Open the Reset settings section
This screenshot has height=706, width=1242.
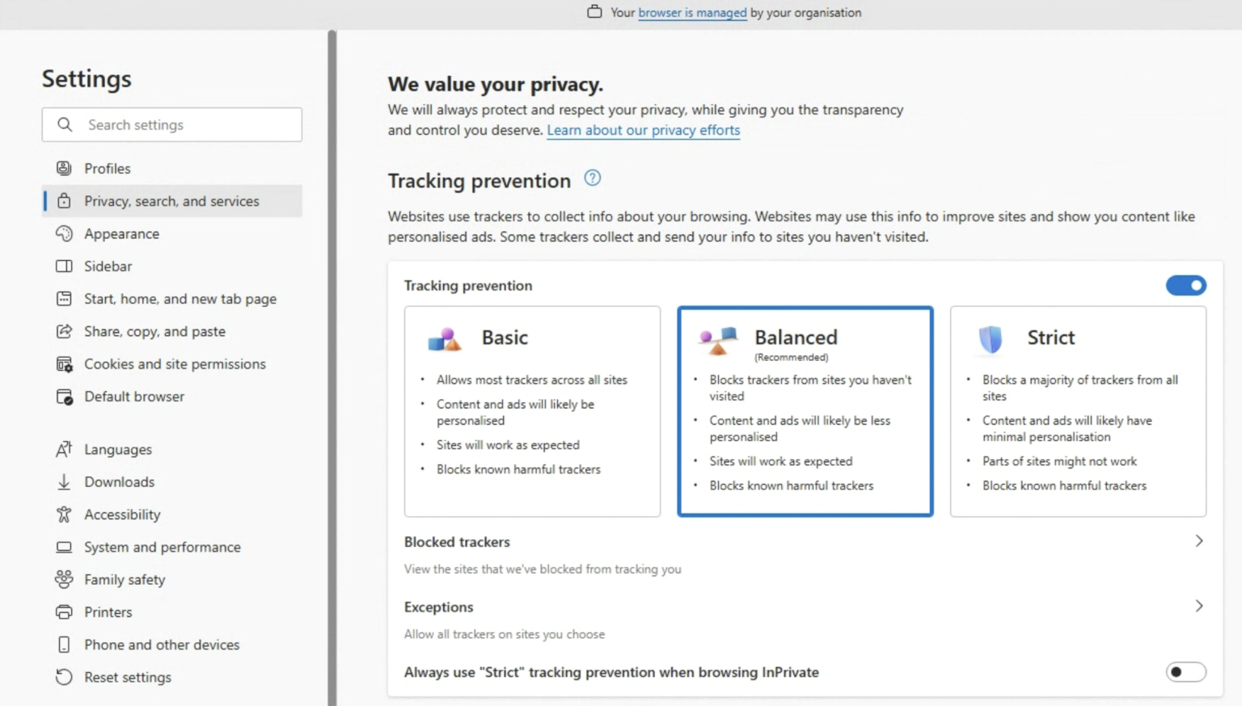click(127, 677)
